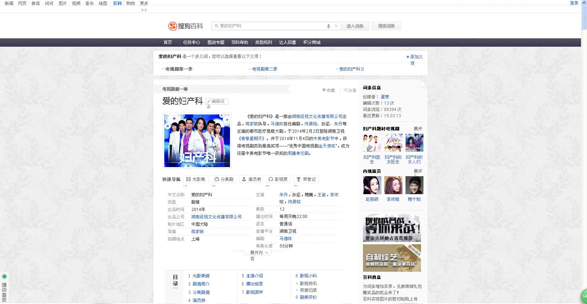This screenshot has width=587, height=304.
Task: Click 登录 at top right
Action: 574,3
